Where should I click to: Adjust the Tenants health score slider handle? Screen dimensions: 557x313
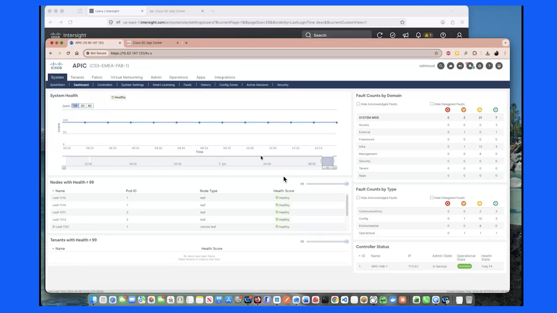(x=347, y=241)
